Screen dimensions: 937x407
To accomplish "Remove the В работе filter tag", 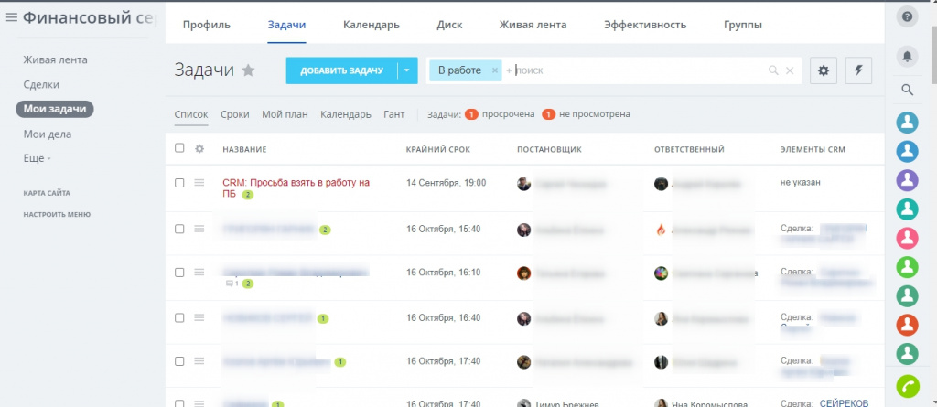I will pos(495,70).
